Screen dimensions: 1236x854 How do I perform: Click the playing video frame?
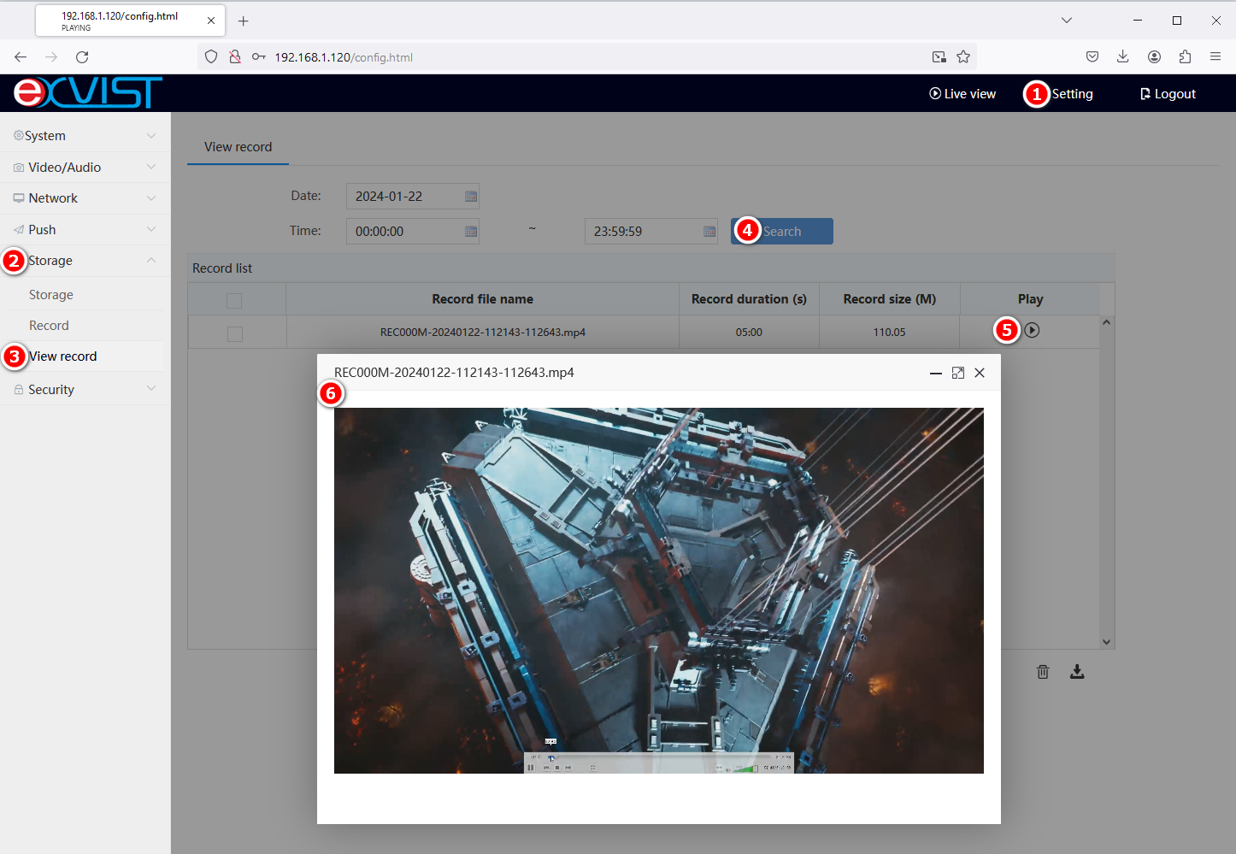(x=659, y=591)
